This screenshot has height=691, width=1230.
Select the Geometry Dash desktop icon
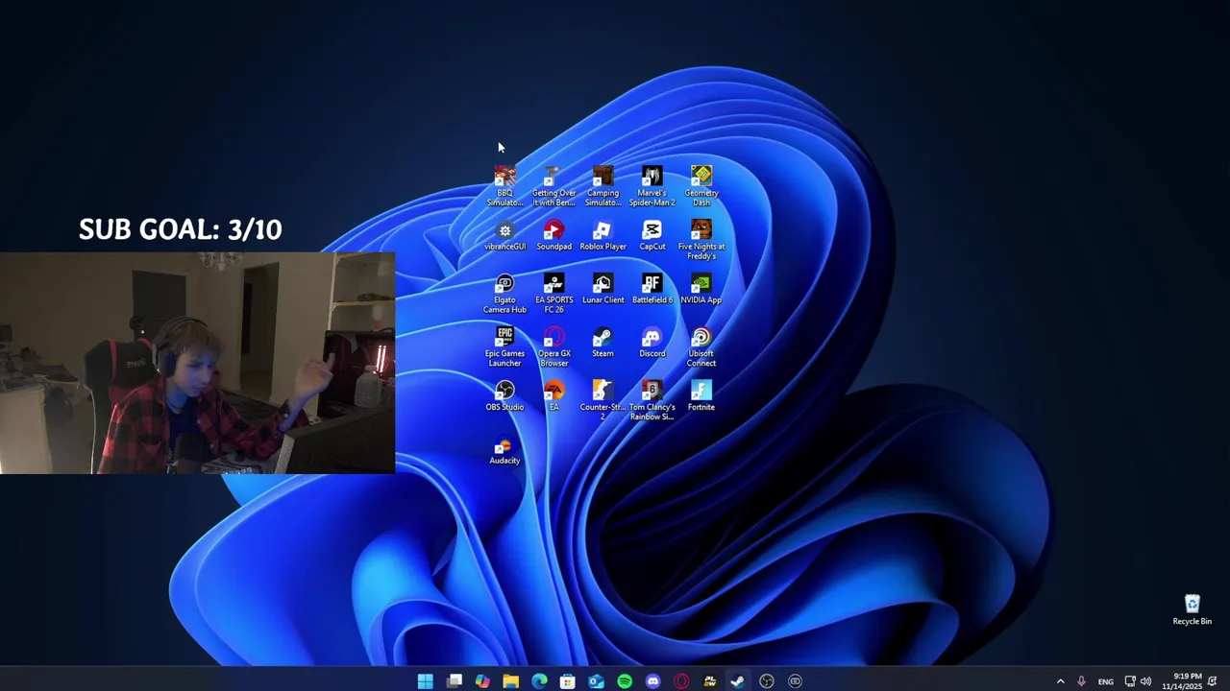coord(701,186)
